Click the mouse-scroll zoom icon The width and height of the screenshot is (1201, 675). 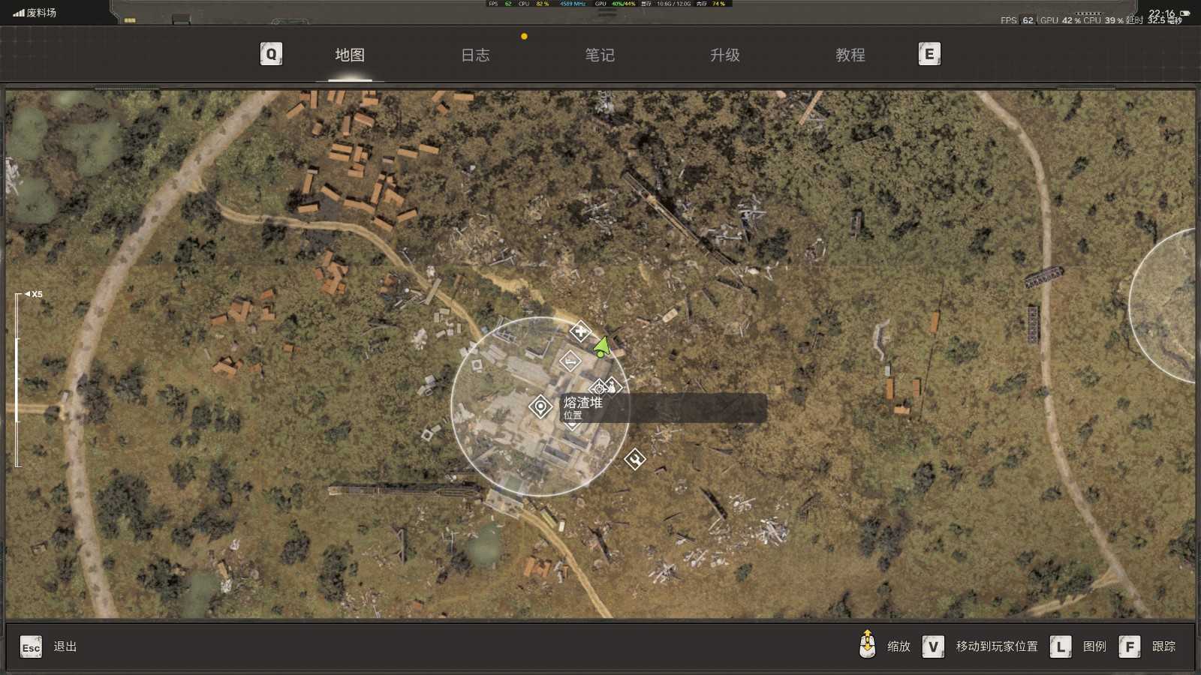(867, 644)
